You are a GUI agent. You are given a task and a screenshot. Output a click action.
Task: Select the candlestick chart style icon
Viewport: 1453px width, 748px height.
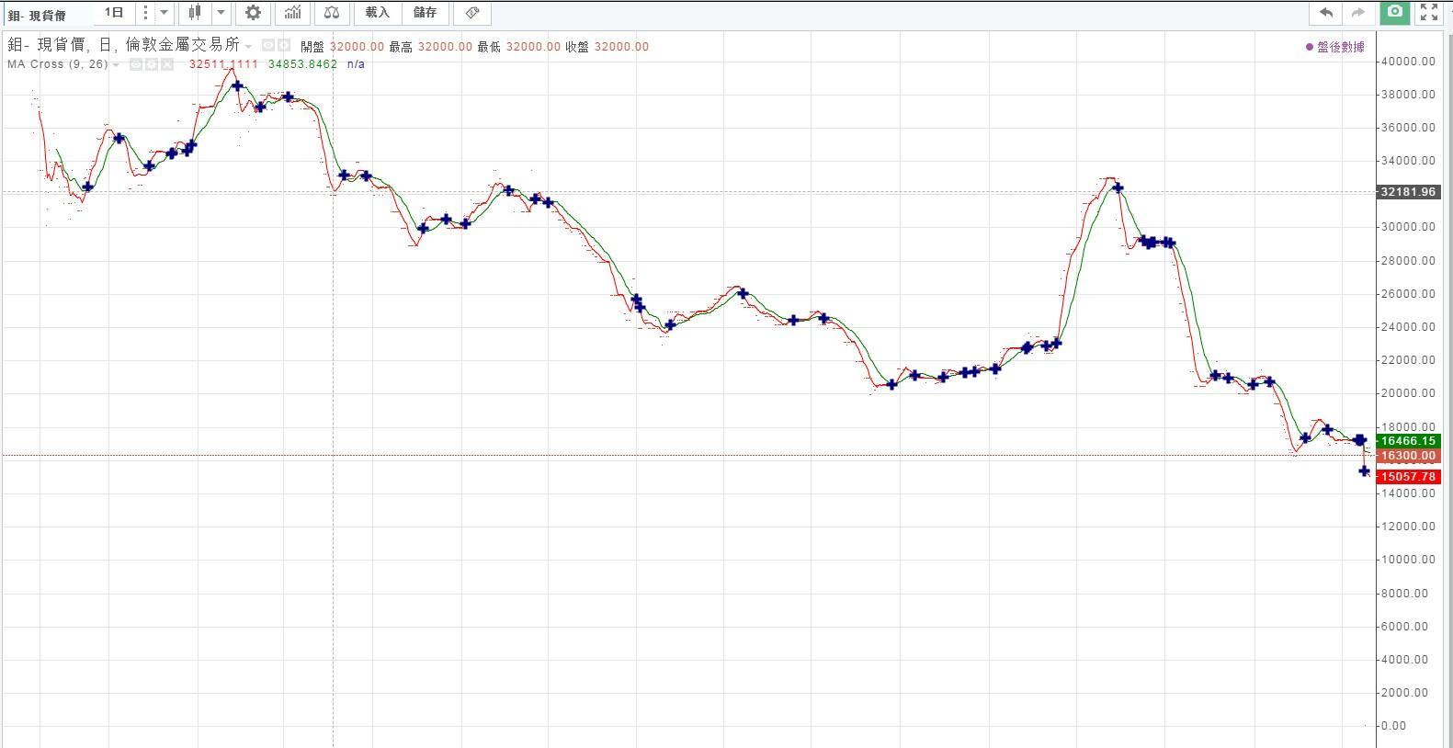click(195, 13)
